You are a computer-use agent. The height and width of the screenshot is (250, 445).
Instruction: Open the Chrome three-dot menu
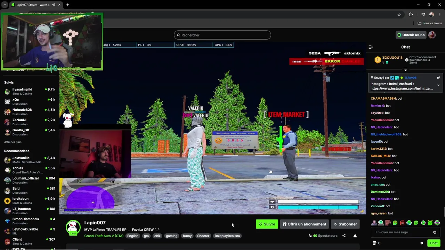coord(439,15)
